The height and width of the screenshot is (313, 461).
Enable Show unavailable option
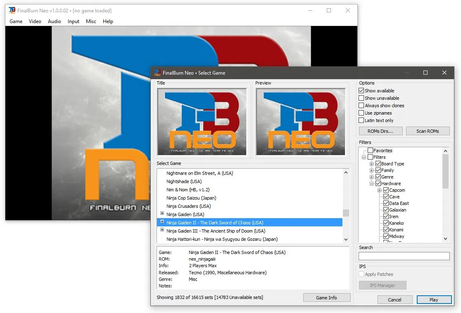(x=361, y=98)
